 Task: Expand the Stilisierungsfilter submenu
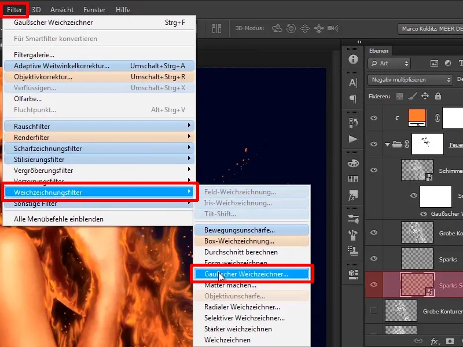99,160
